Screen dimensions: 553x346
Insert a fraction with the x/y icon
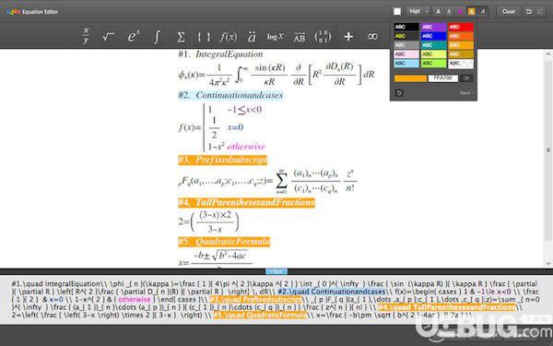(x=86, y=36)
